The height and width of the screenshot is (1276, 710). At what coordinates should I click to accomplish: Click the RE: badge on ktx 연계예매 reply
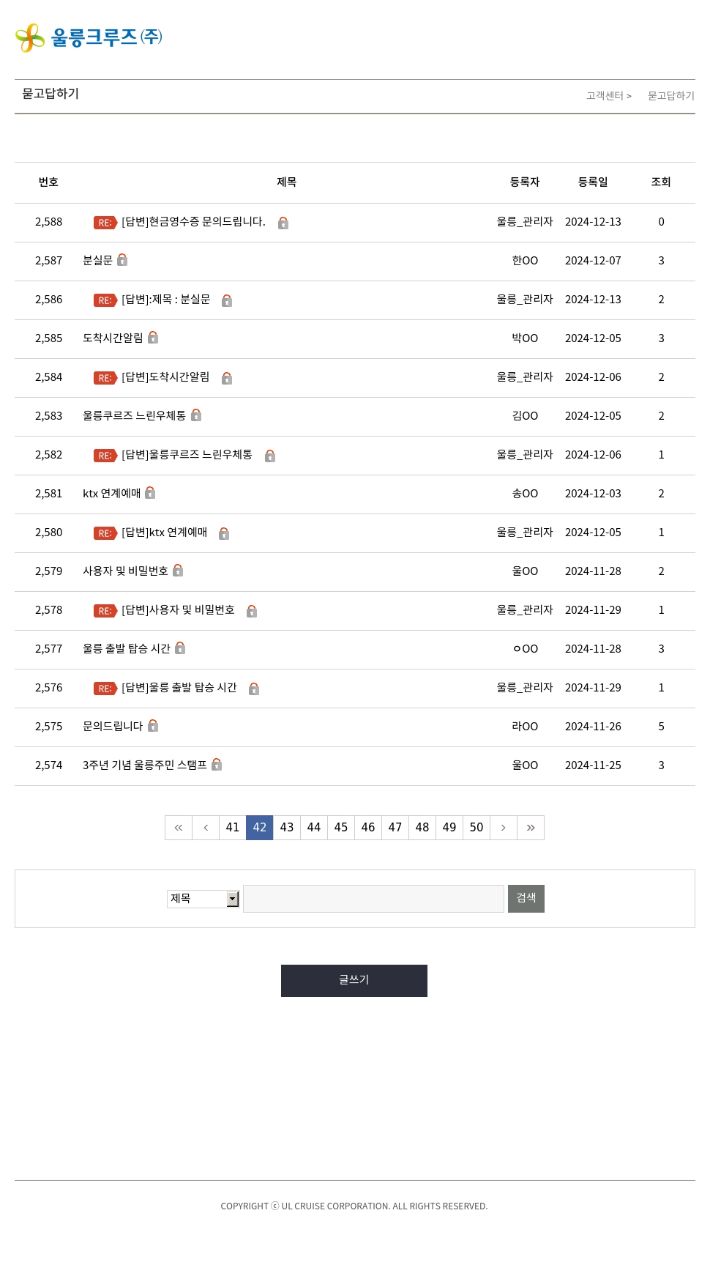pos(105,533)
